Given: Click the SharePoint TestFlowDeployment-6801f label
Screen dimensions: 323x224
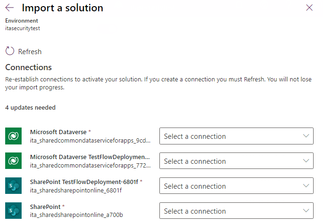Looking at the screenshot, I should 84,182.
